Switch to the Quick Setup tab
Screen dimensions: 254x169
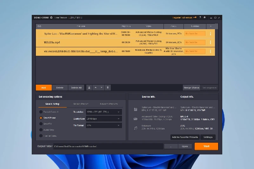(x=52, y=104)
